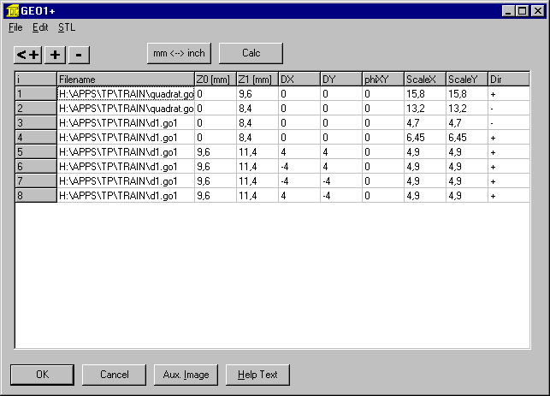Open the File menu

tap(15, 27)
